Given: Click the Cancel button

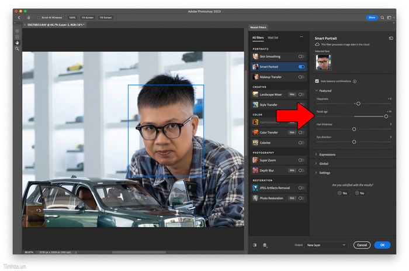Looking at the screenshot, I should [362, 245].
